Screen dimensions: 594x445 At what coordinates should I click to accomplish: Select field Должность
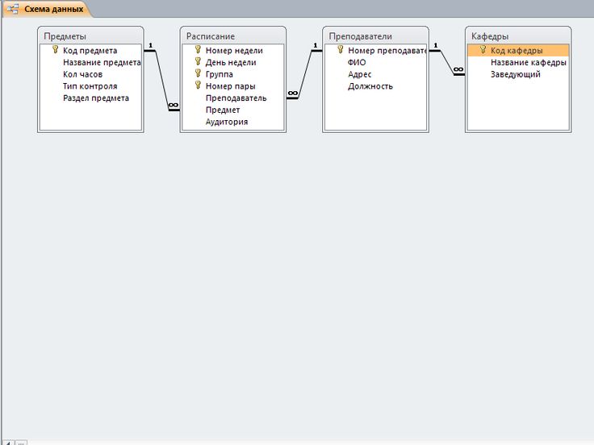[375, 86]
